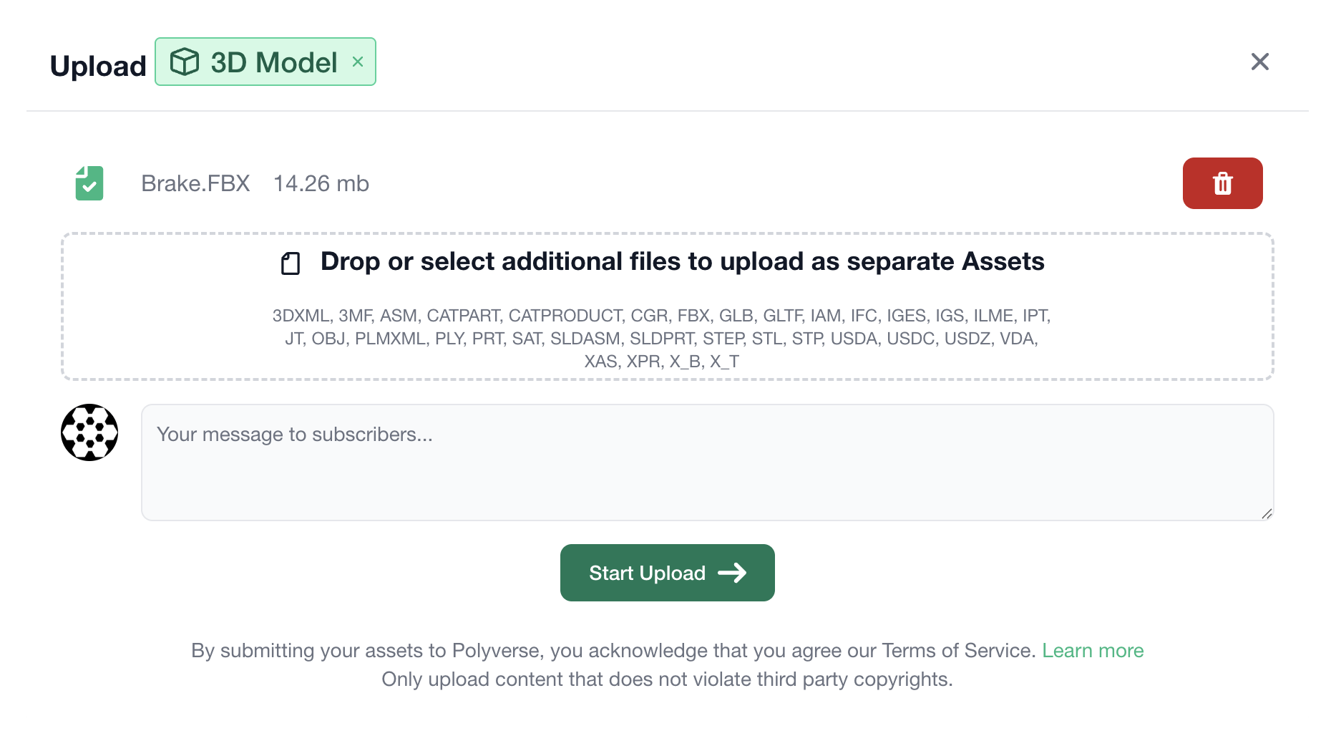This screenshot has height=741, width=1336.
Task: Select the 3D Model category chip
Action: point(265,62)
